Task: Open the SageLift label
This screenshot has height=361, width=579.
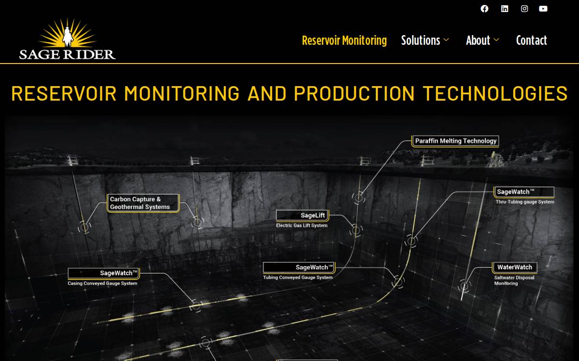Action: (x=302, y=215)
